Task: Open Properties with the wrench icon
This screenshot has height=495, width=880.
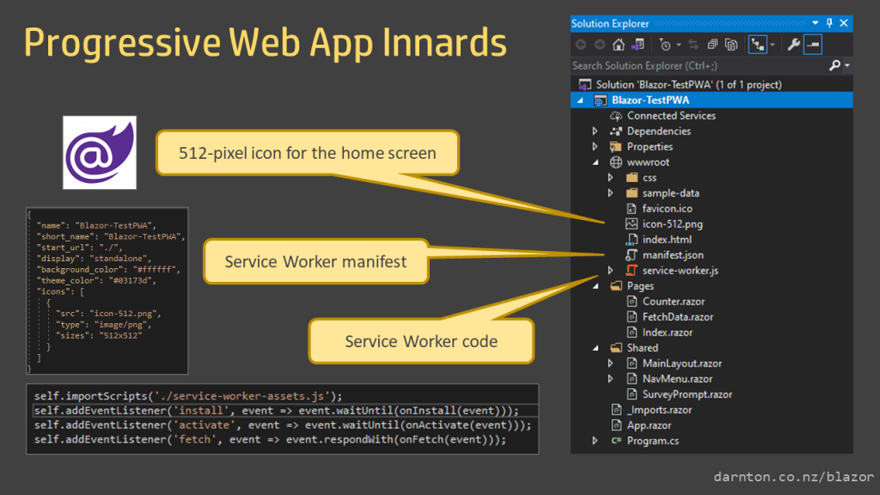Action: 793,44
